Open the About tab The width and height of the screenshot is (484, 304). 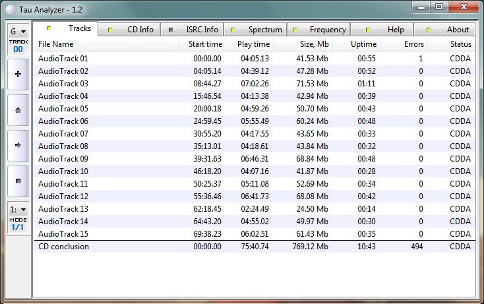coord(444,30)
